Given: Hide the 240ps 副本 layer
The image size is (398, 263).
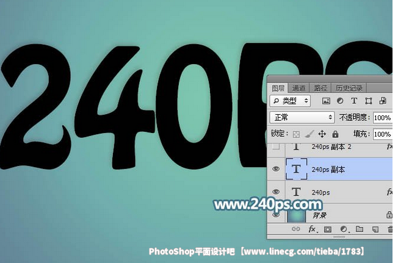Looking at the screenshot, I should point(276,169).
